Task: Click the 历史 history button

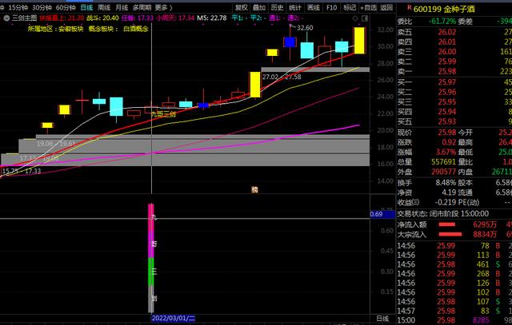Action: tap(278, 6)
